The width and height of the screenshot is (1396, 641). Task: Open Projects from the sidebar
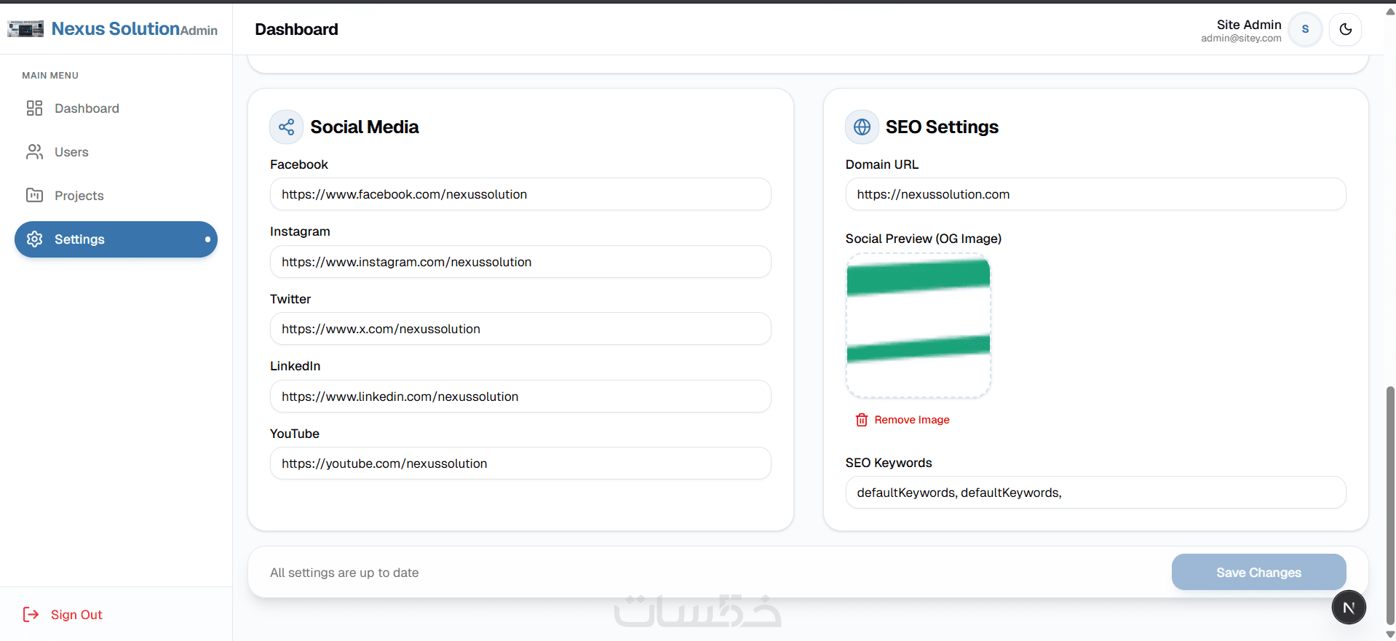point(79,196)
